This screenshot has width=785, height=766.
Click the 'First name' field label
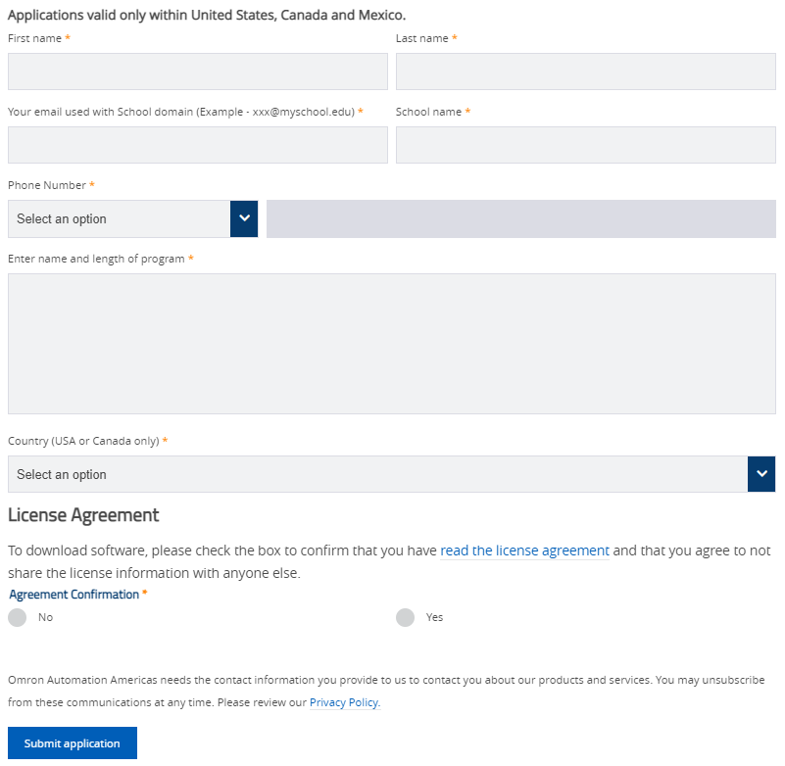click(x=34, y=38)
